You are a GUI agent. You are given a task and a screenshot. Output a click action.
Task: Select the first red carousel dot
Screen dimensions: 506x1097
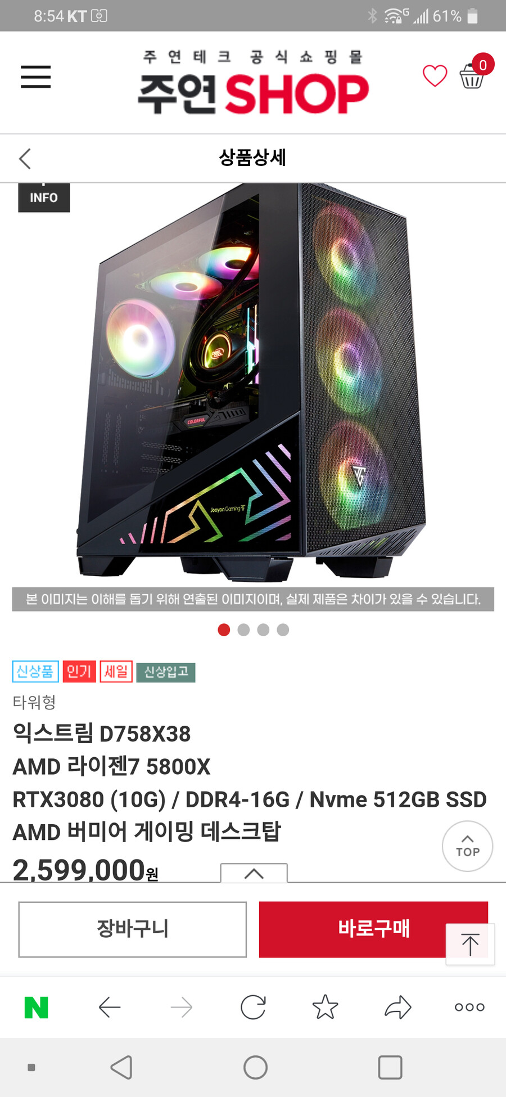click(224, 630)
